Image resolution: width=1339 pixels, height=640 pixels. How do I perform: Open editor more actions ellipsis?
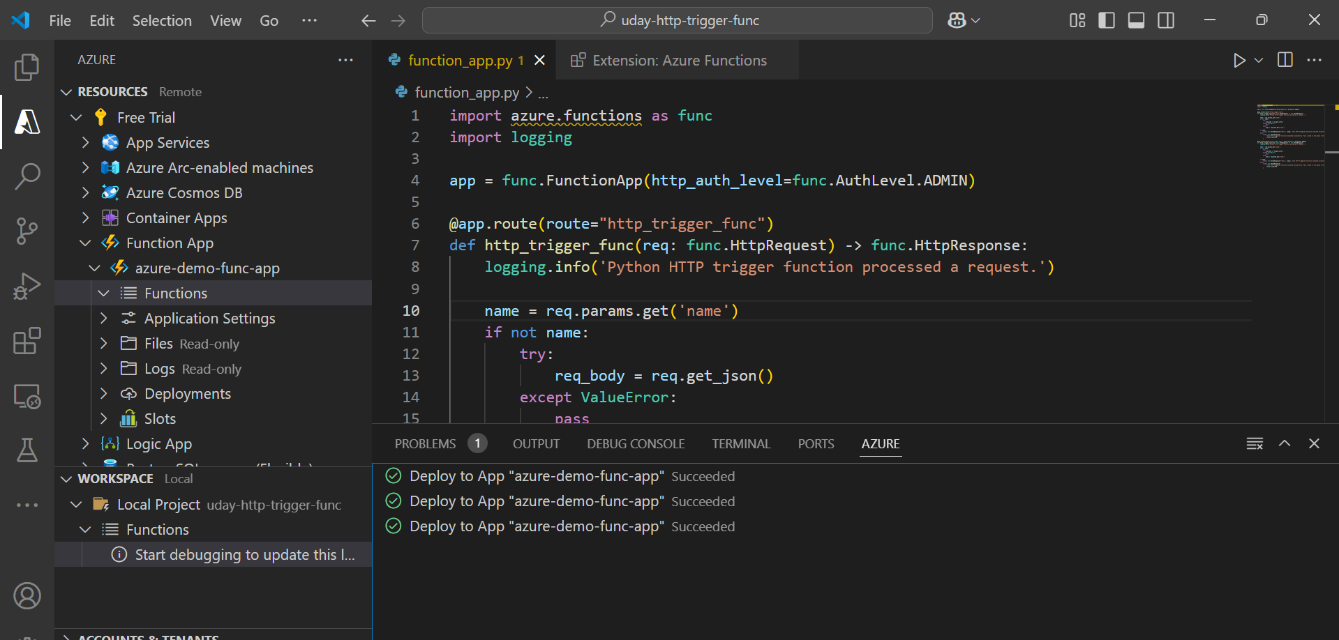click(x=1315, y=60)
